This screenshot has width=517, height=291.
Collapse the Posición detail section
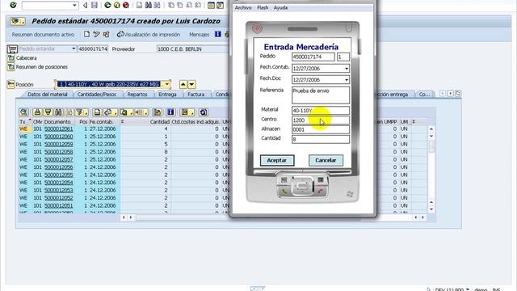tap(11, 84)
